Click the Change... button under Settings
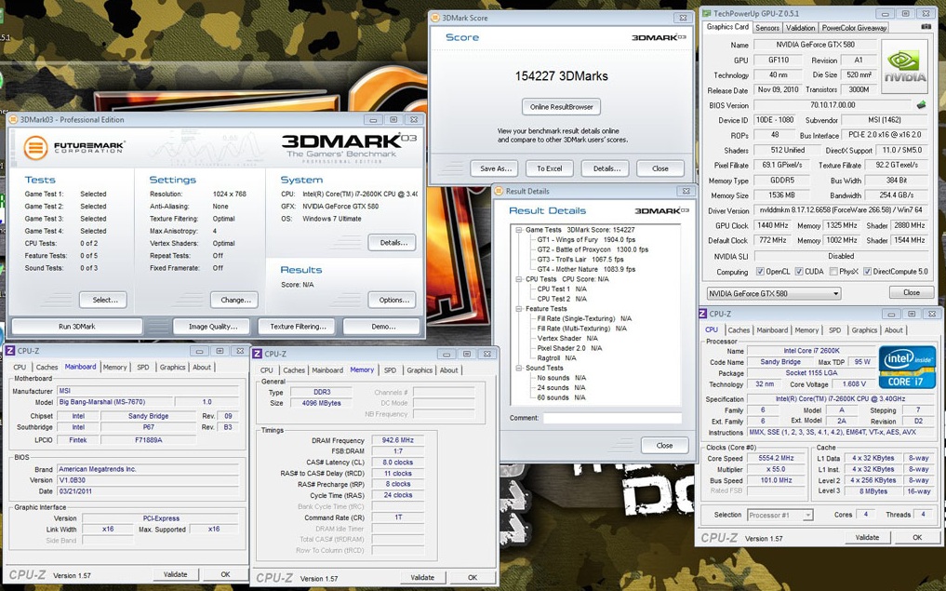Viewport: 946px width, 591px height. (x=234, y=300)
